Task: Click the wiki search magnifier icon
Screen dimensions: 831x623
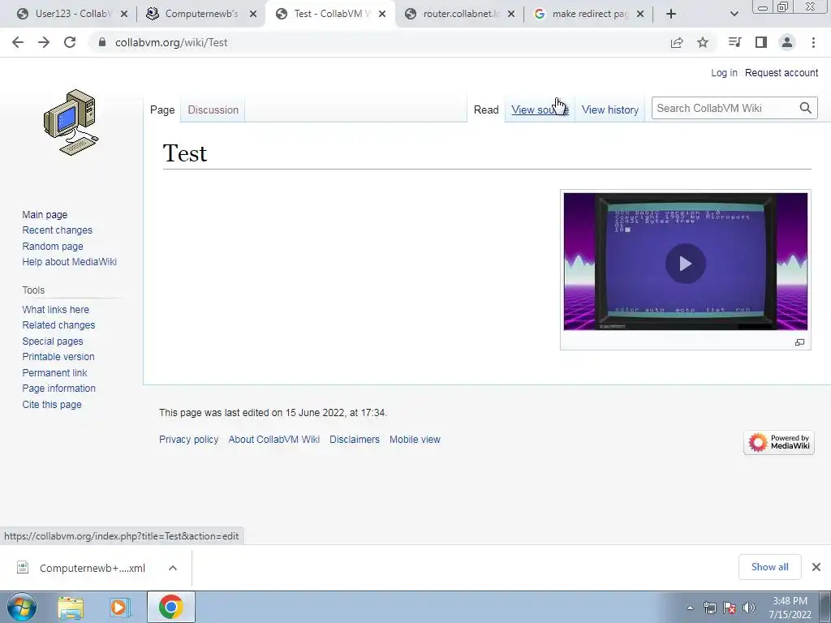Action: (x=806, y=108)
